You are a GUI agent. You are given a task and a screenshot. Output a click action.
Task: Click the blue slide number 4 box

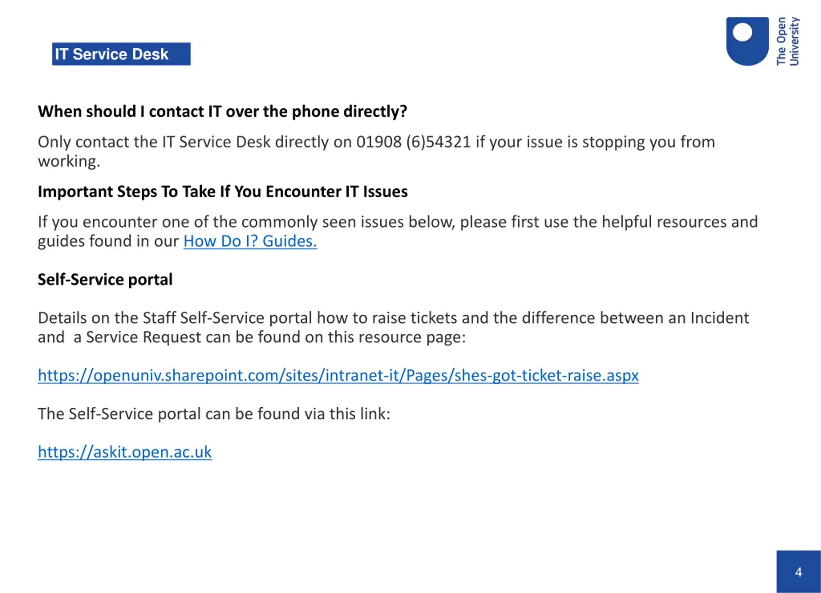click(x=798, y=572)
